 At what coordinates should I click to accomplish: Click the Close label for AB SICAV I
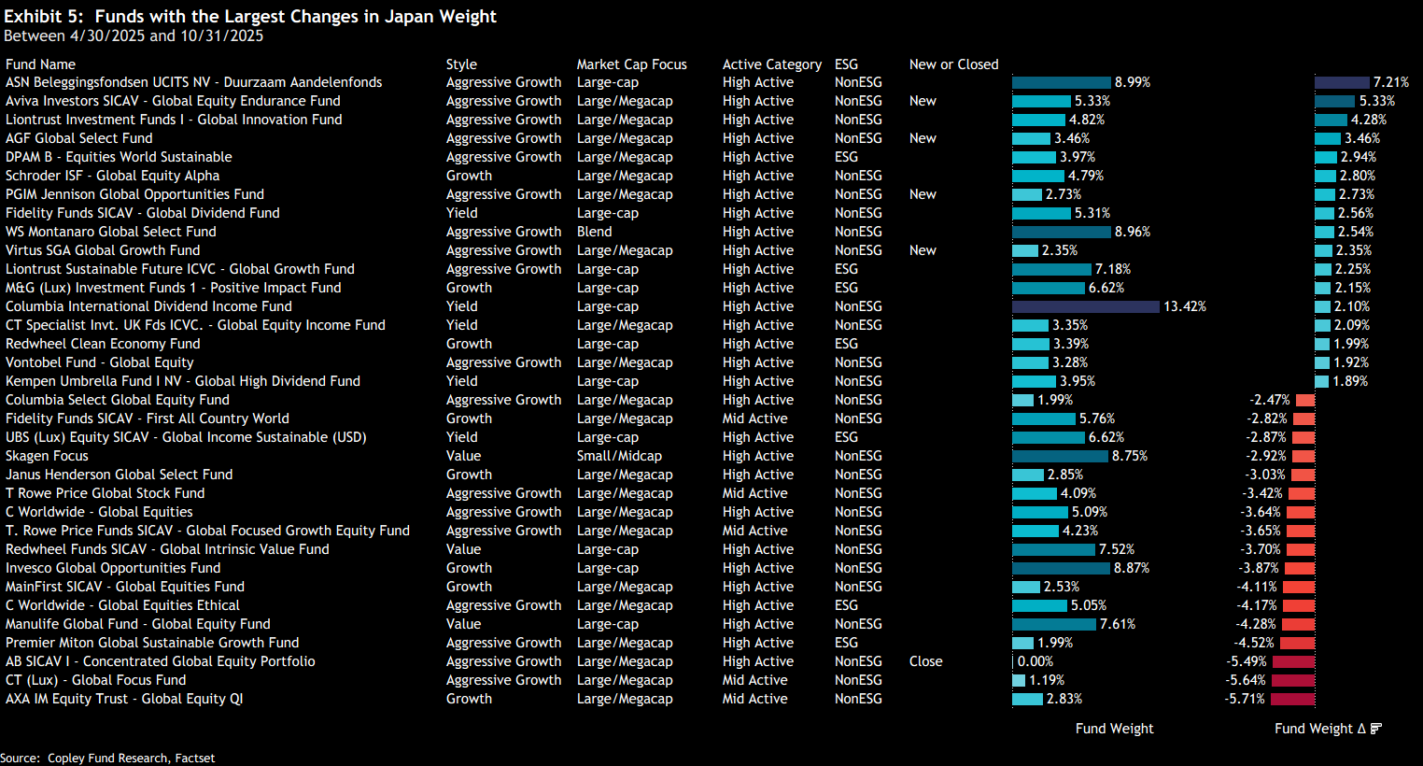(x=925, y=661)
